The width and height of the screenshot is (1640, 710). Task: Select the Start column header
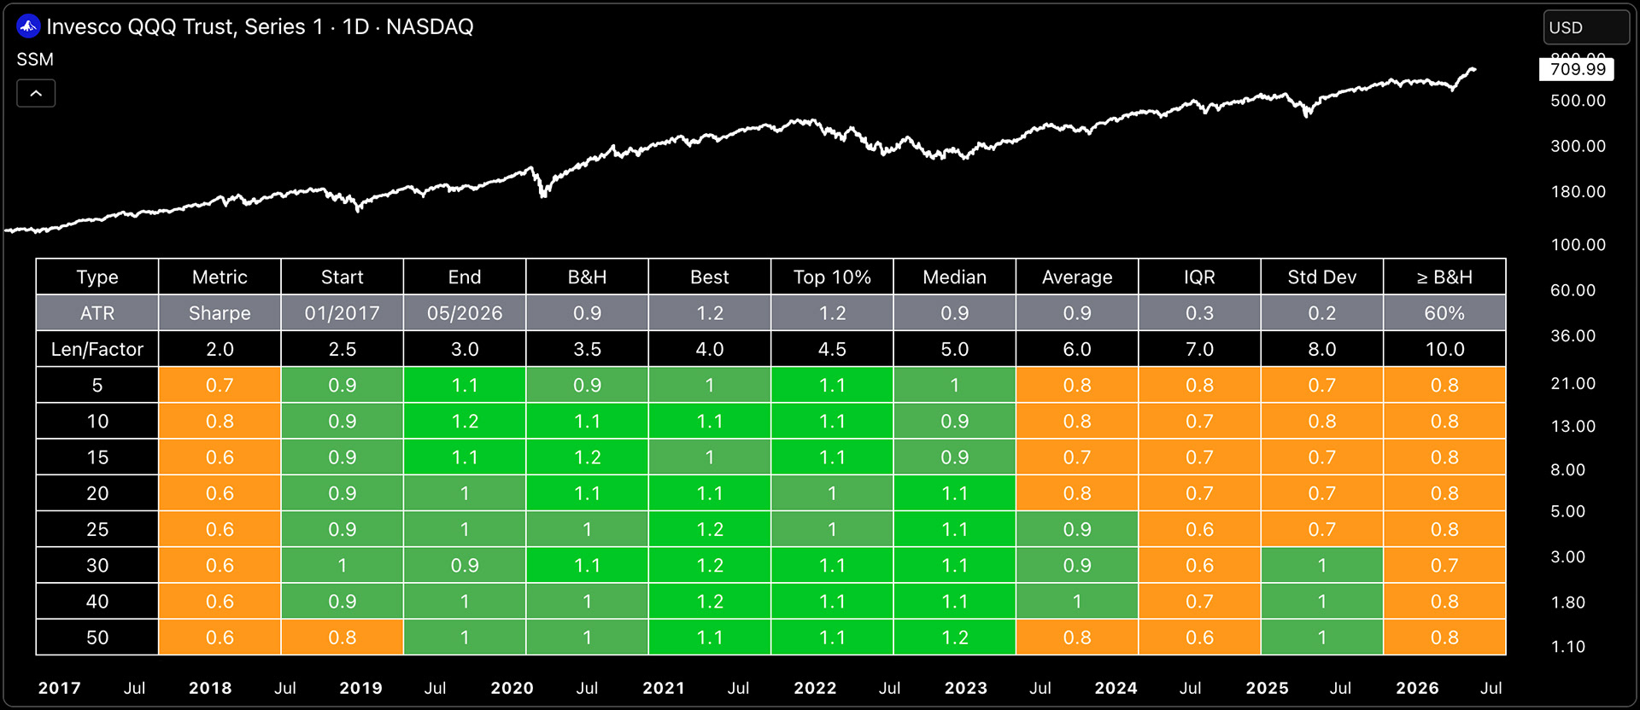pyautogui.click(x=343, y=277)
